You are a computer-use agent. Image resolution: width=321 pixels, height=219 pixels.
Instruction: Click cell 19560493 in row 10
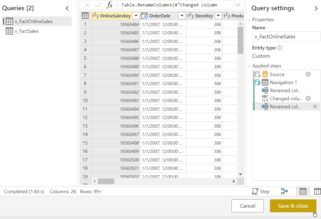pyautogui.click(x=116, y=100)
